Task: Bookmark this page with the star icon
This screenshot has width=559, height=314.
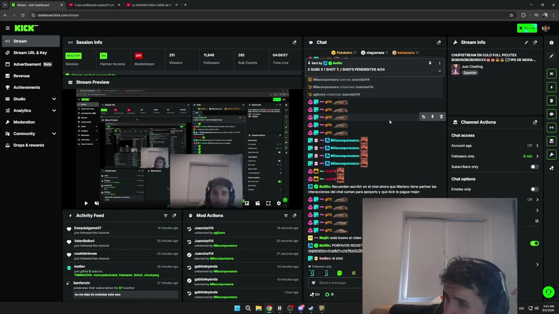Action: point(511,15)
